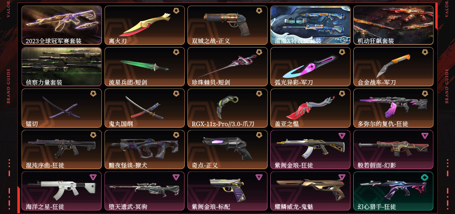This screenshot has height=214, width=455.
Task: Click the green tier badge on 幻心猎手-狂徒 card
Action: click(425, 177)
